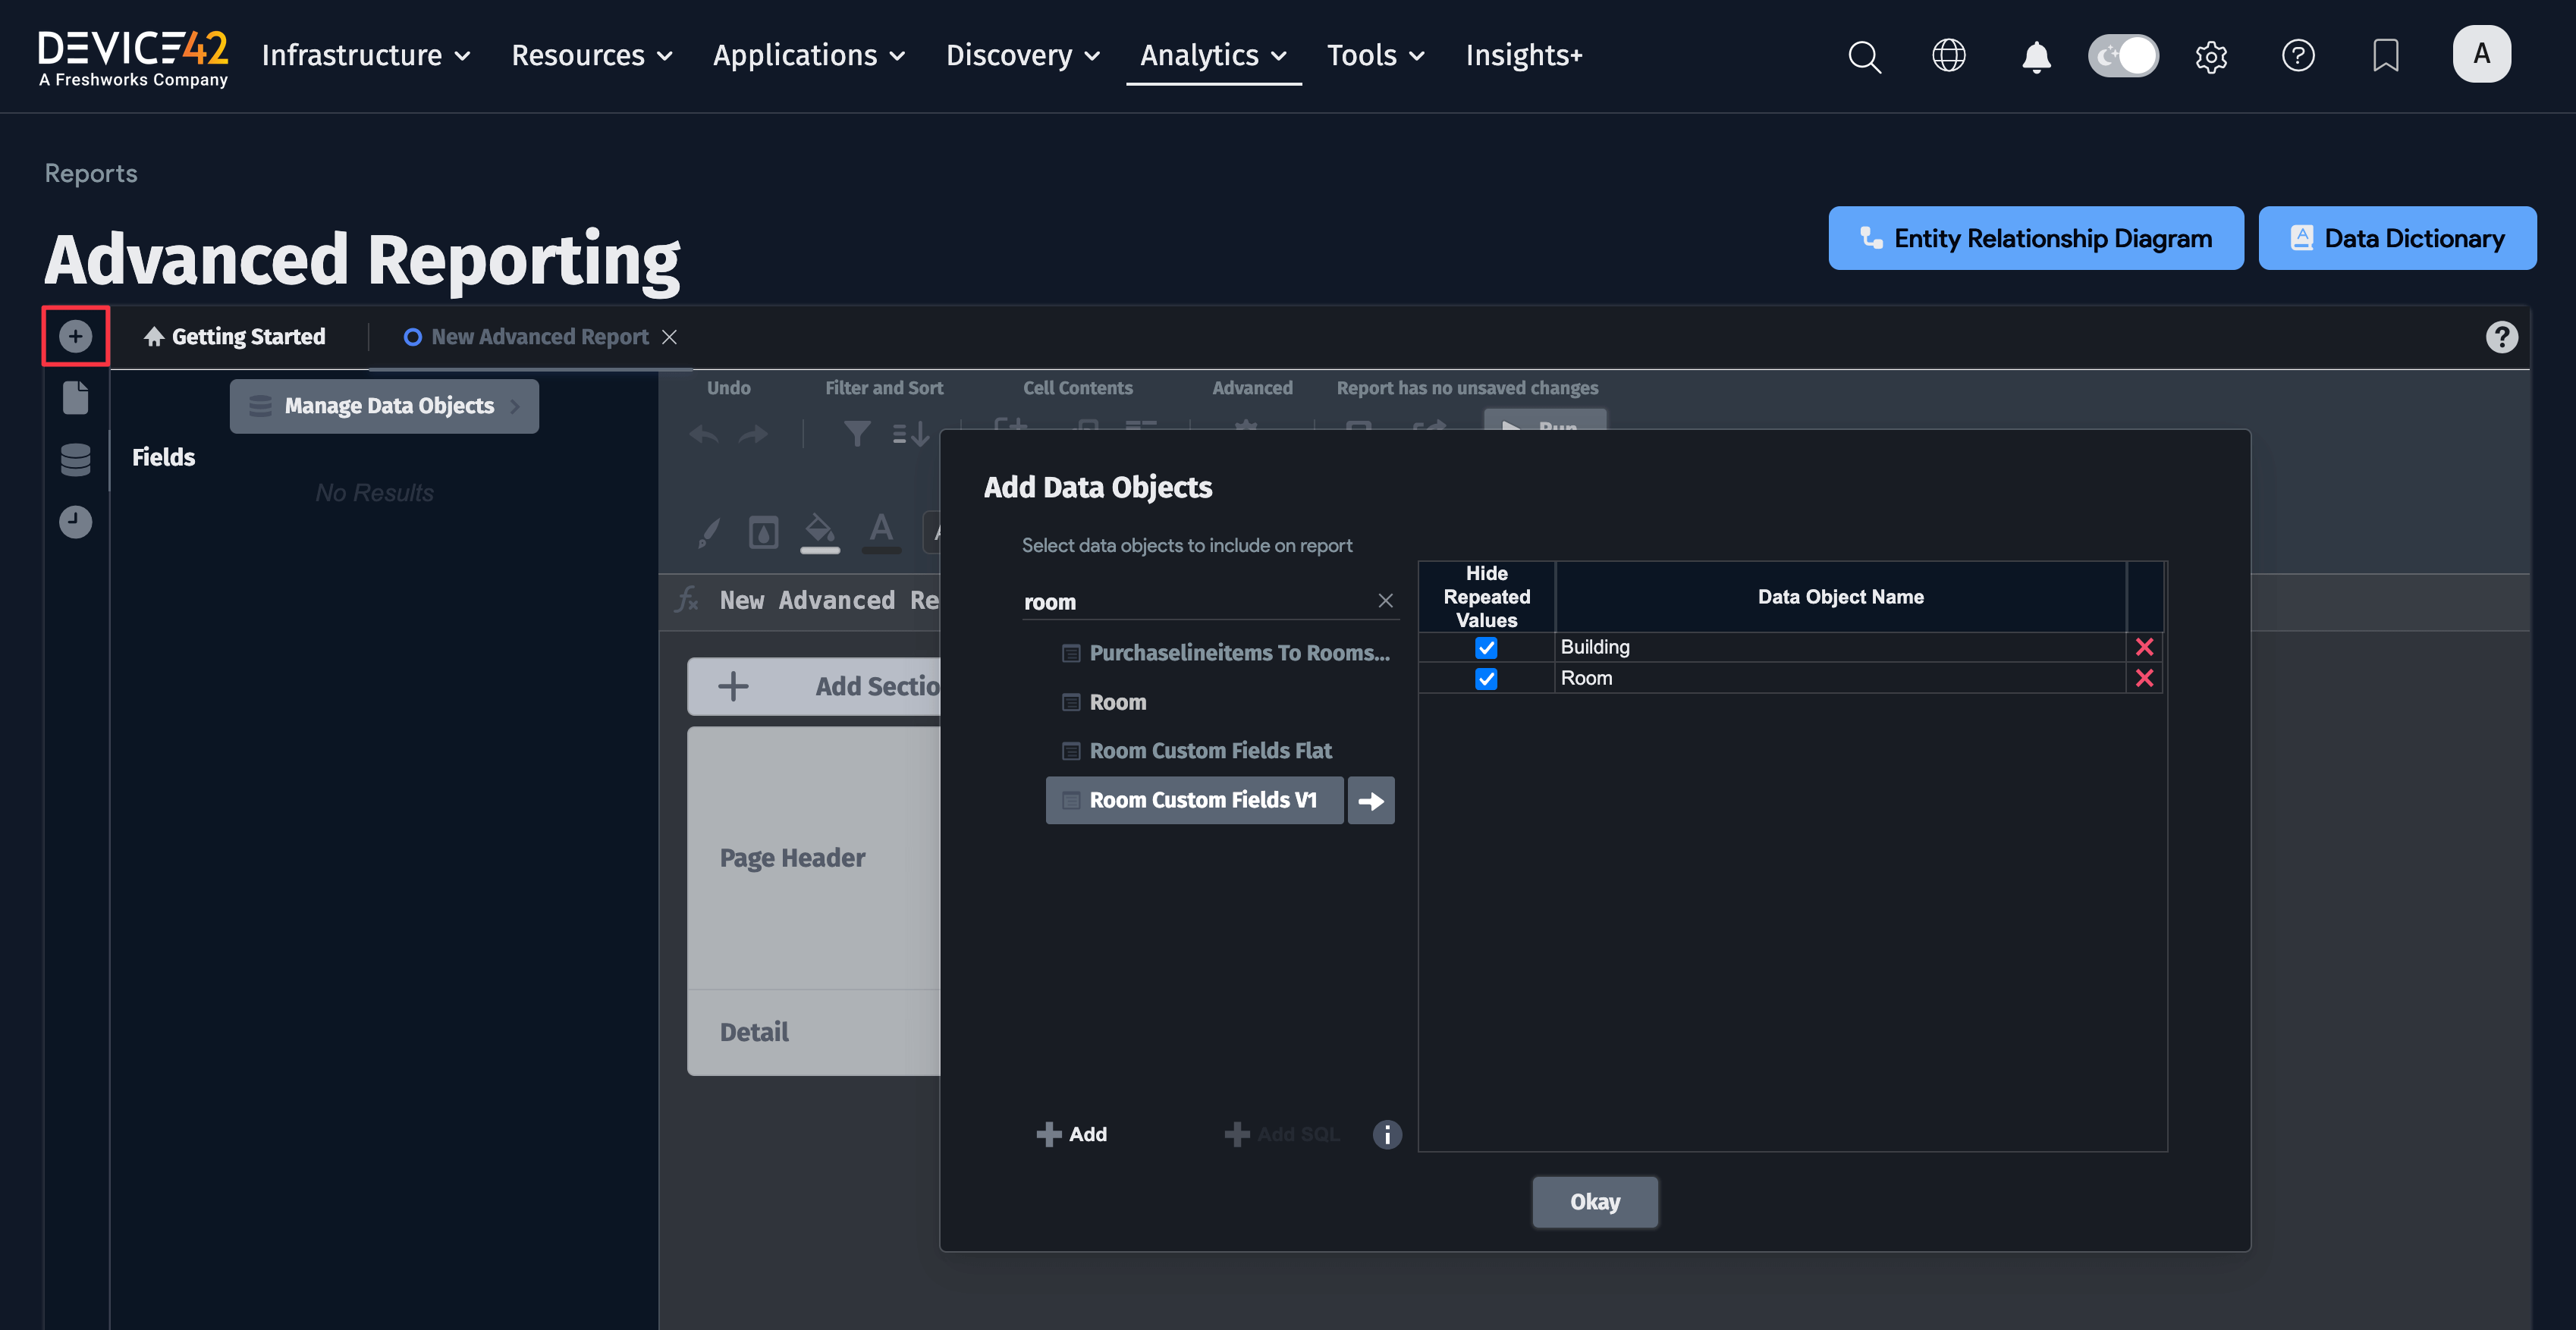Open Entity Relationship Diagram

pos(2036,238)
